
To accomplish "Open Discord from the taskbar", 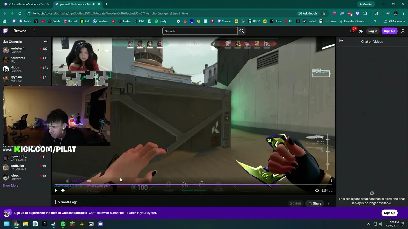I will point(100,224).
